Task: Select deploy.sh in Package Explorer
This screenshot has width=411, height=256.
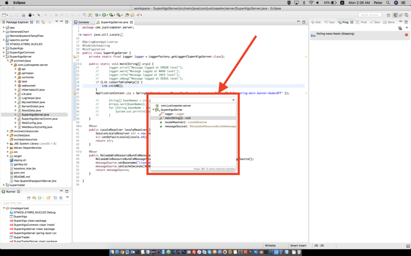Action: [x=20, y=160]
